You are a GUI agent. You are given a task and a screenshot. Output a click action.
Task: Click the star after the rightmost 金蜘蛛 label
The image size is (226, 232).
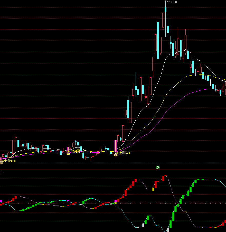130,153
